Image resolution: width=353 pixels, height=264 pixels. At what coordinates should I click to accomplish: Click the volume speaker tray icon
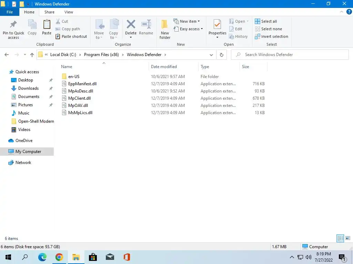(309, 257)
